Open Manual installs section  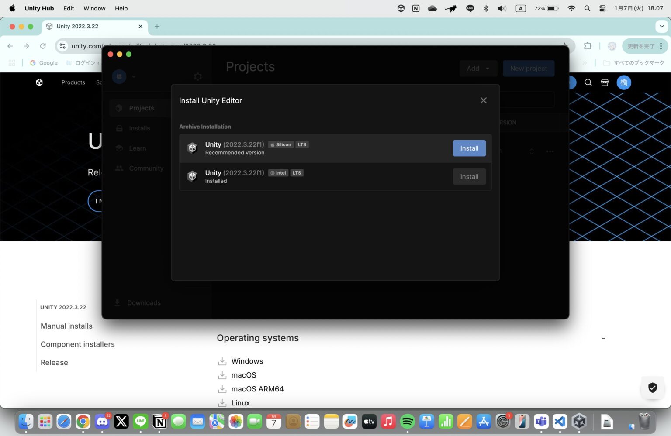click(x=66, y=326)
